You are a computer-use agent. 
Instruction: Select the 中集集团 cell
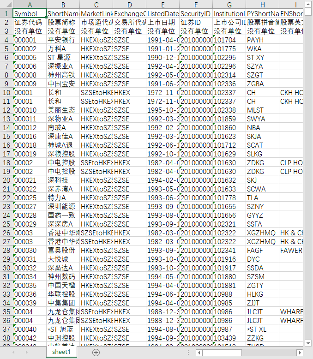63,303
